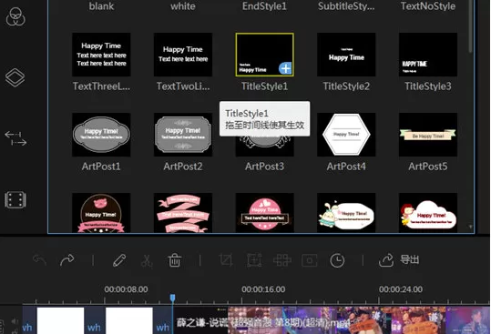Open the duration clock tool
This screenshot has height=334, width=491.
click(x=337, y=260)
